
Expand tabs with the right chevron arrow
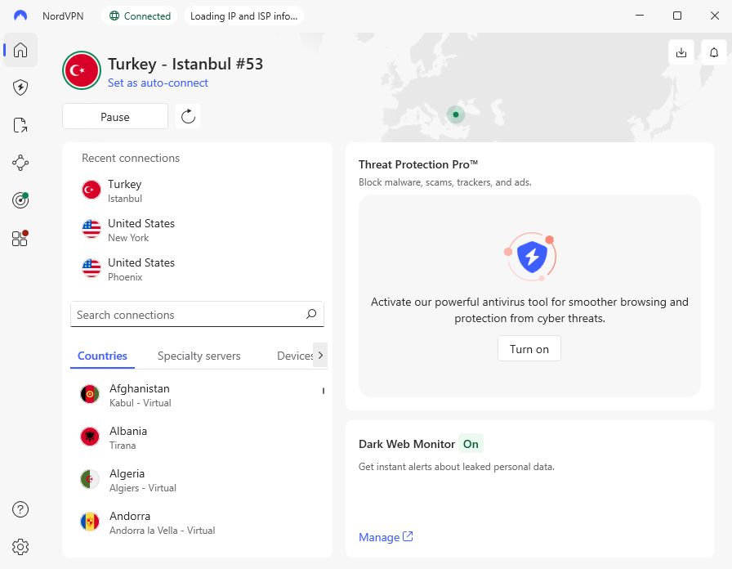click(x=320, y=355)
